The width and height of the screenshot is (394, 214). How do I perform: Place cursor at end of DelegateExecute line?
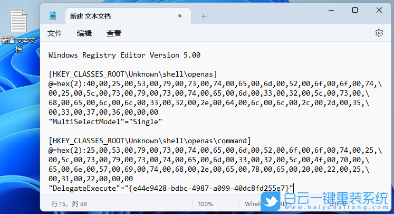(293, 188)
